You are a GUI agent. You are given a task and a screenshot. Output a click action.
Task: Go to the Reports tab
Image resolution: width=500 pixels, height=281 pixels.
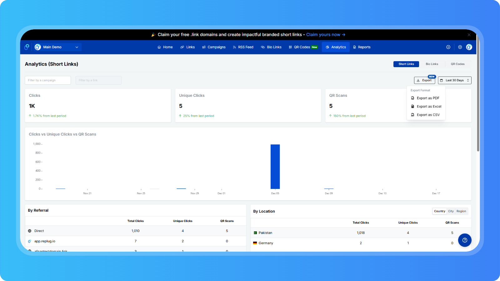coord(362,47)
